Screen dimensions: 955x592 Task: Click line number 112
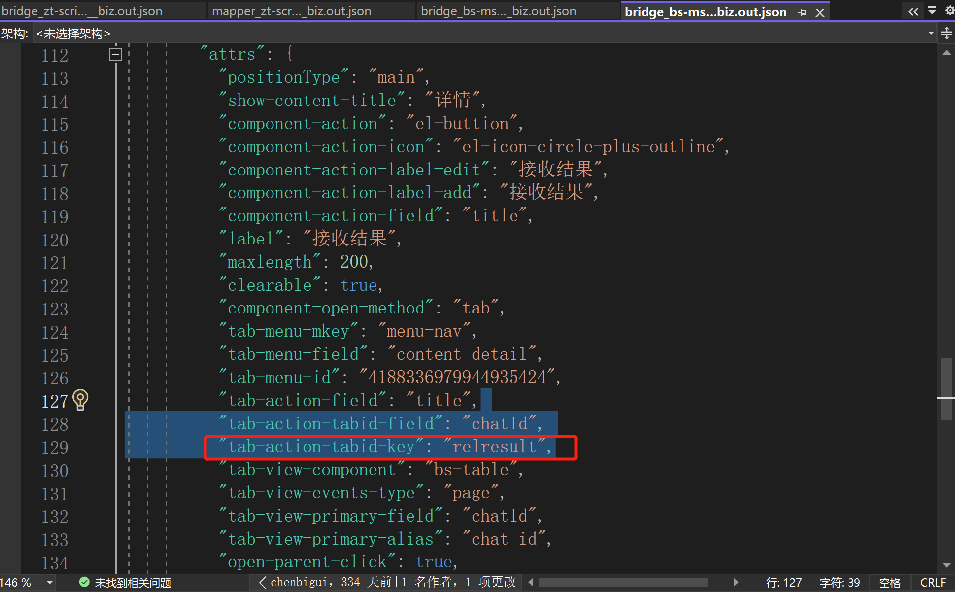point(55,55)
